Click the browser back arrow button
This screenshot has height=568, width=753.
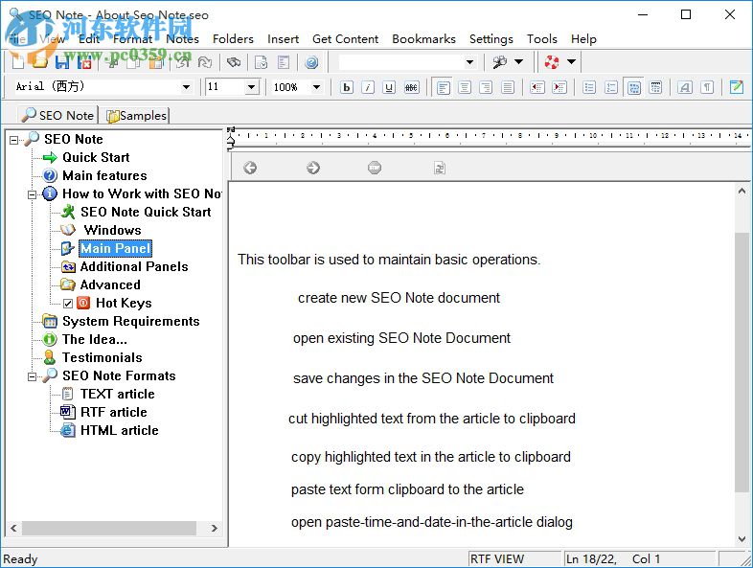[250, 168]
